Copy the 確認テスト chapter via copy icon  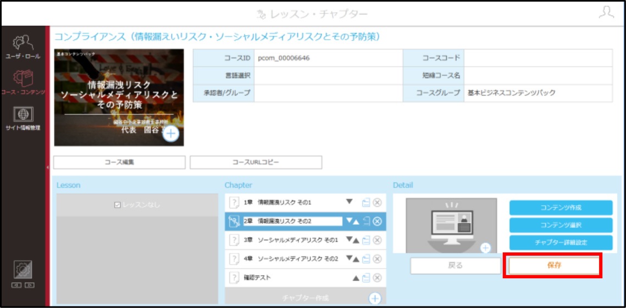(x=365, y=278)
